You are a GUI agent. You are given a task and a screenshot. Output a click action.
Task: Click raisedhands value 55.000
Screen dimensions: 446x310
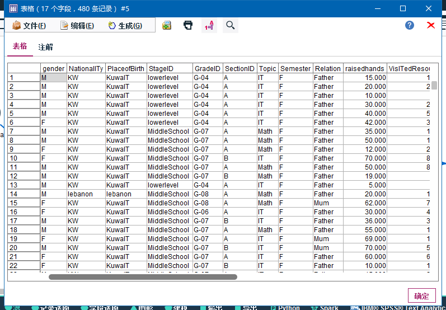pos(365,230)
